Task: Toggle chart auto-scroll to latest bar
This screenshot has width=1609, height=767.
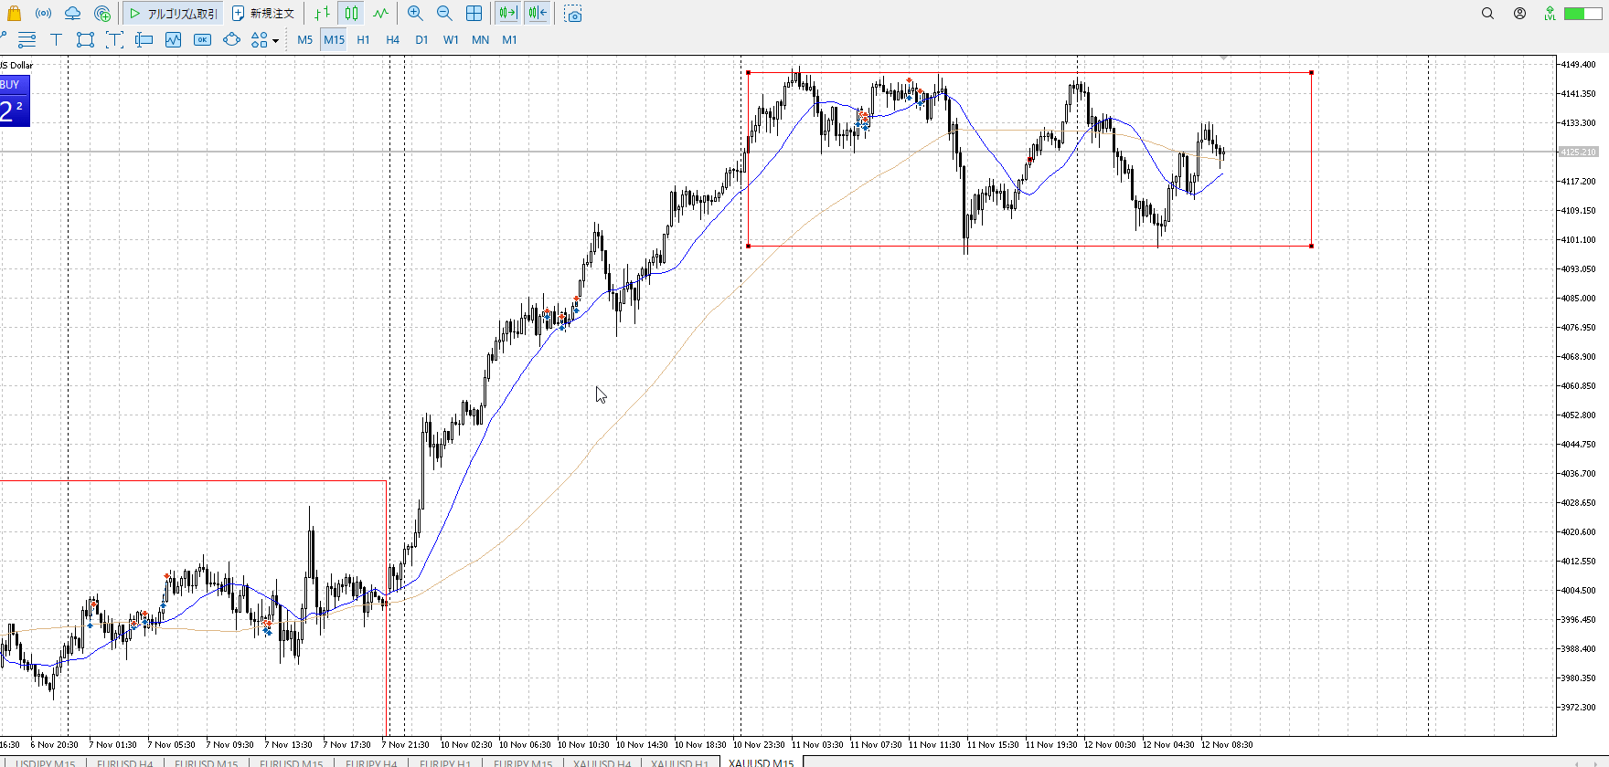Action: point(507,14)
